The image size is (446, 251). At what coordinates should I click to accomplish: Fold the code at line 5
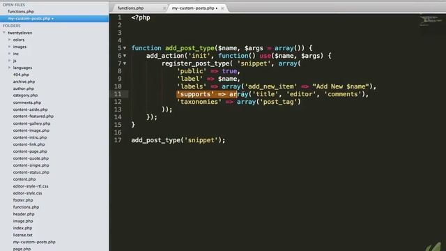(125, 48)
